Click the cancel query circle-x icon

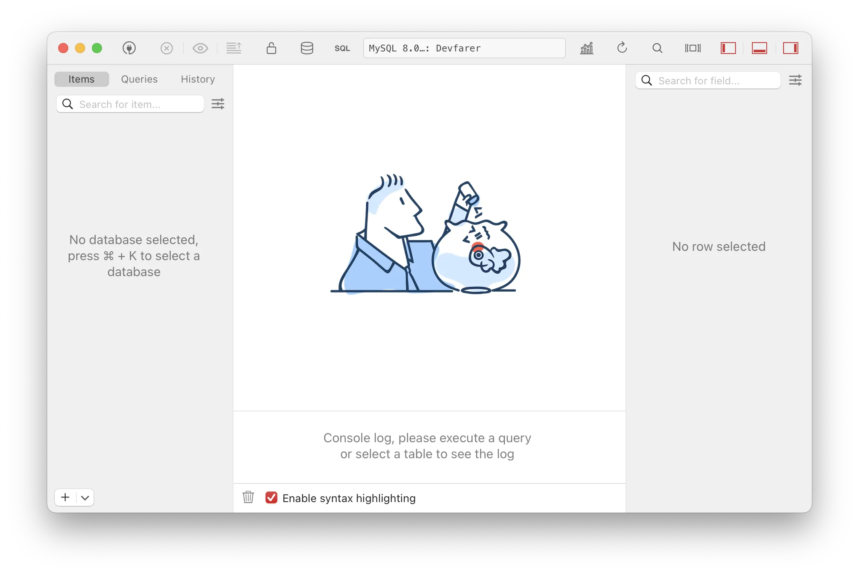(166, 48)
